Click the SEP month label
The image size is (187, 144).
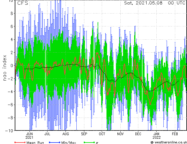[84, 134]
